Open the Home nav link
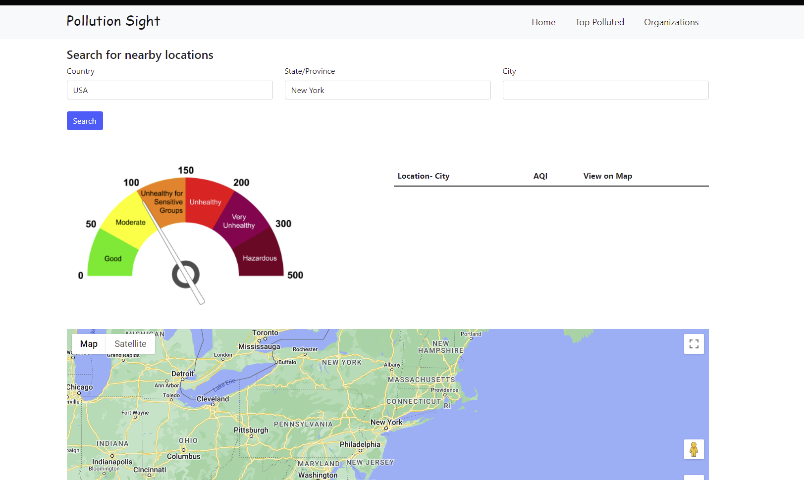This screenshot has width=804, height=480. pos(543,22)
